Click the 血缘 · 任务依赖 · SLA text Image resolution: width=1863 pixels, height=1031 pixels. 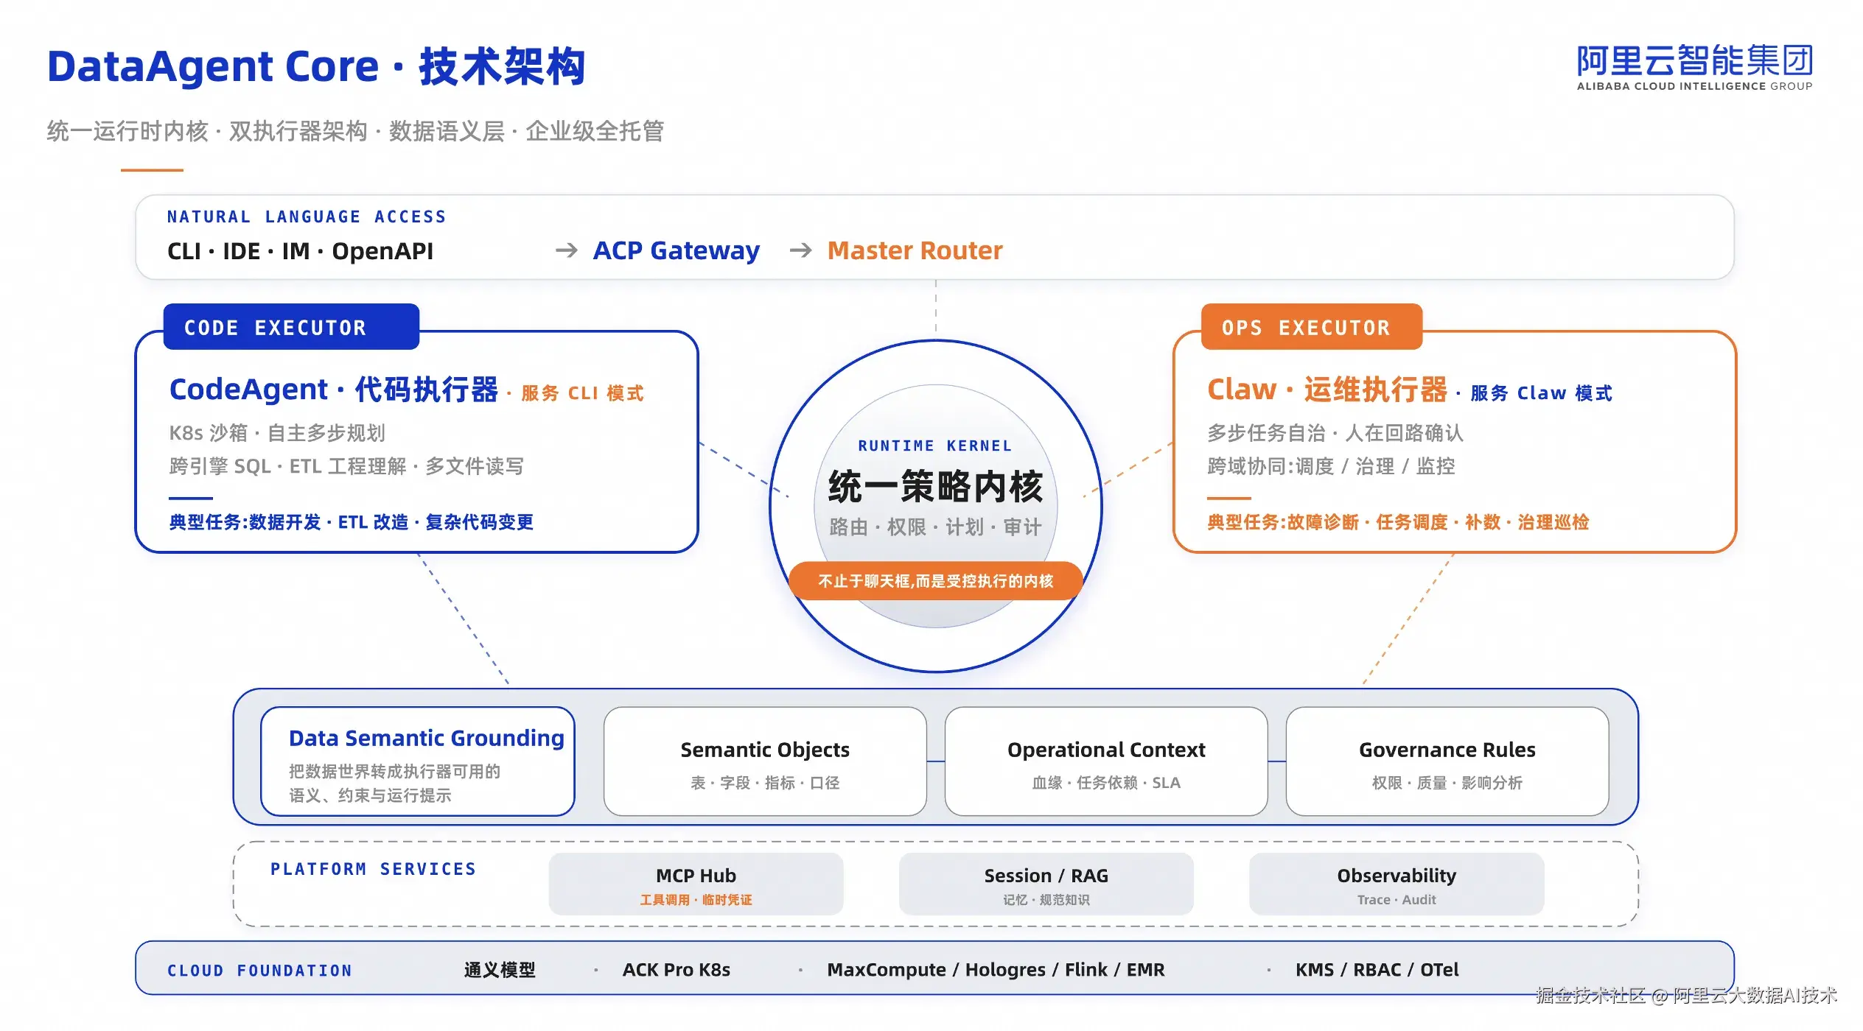[1106, 783]
